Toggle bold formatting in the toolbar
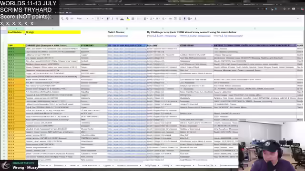This screenshot has height=171, width=305. pos(108,19)
